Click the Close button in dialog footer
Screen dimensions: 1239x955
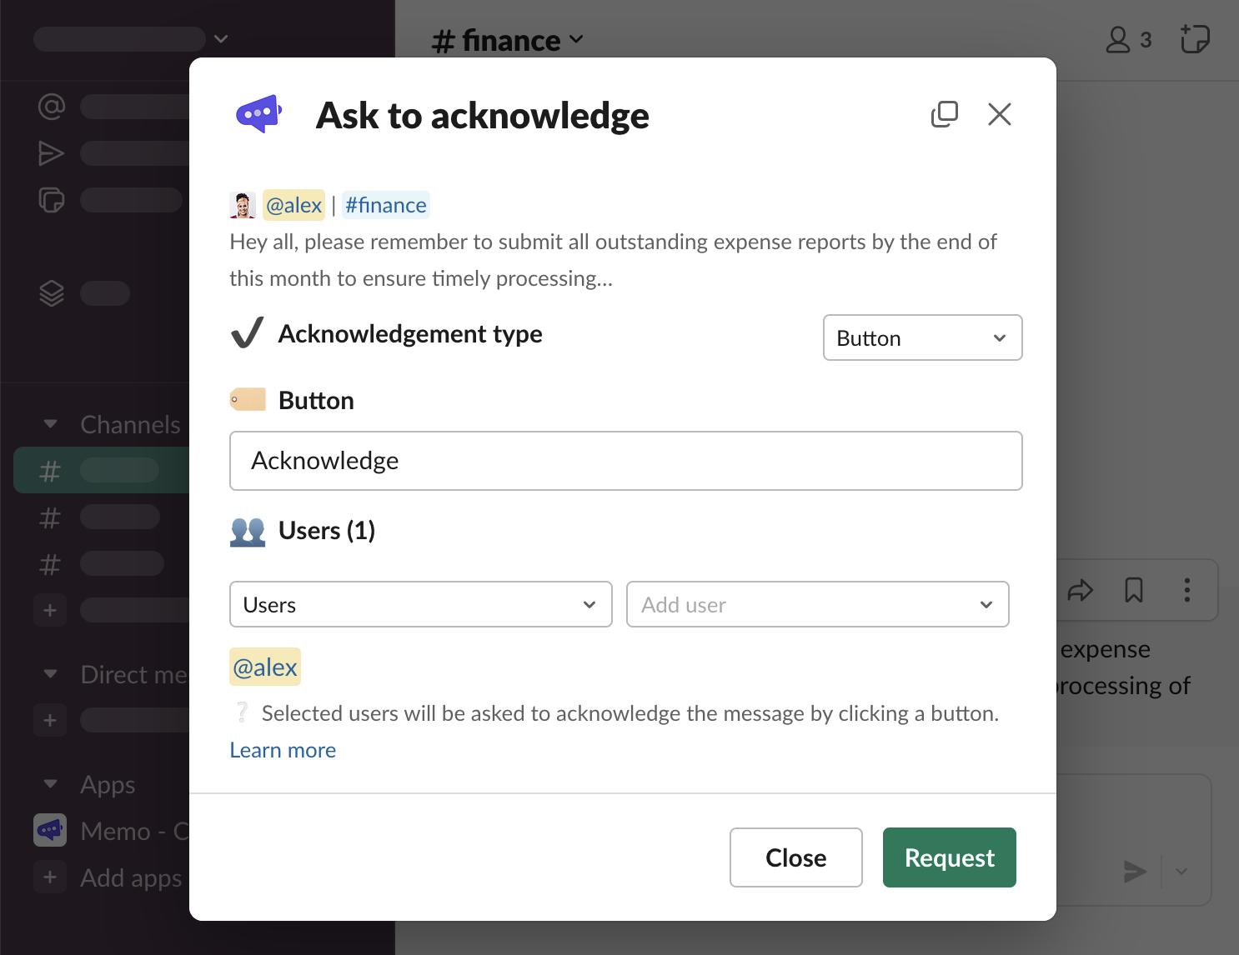click(795, 857)
